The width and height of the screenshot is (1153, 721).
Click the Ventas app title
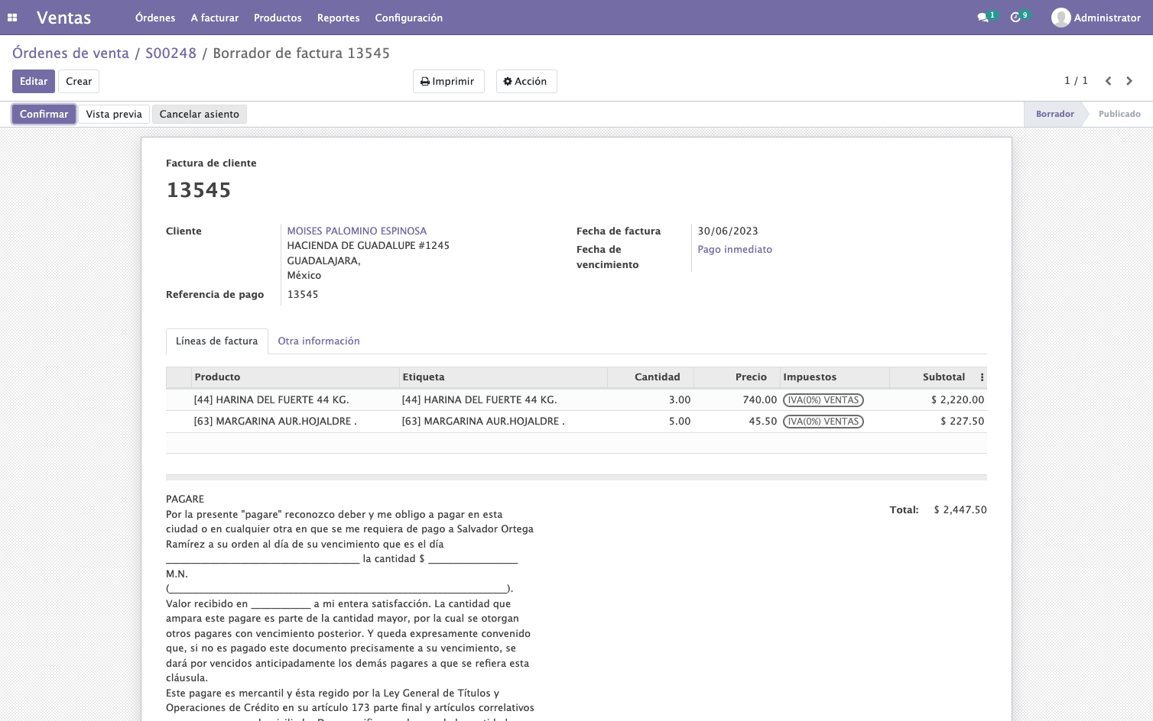64,18
